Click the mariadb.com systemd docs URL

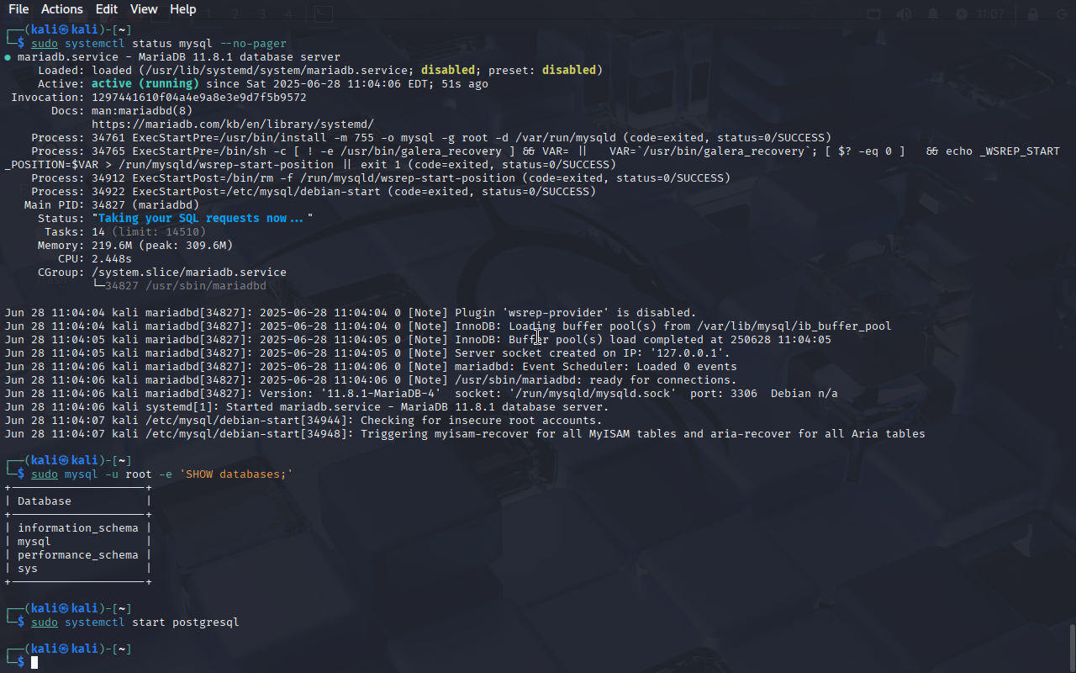coord(233,125)
